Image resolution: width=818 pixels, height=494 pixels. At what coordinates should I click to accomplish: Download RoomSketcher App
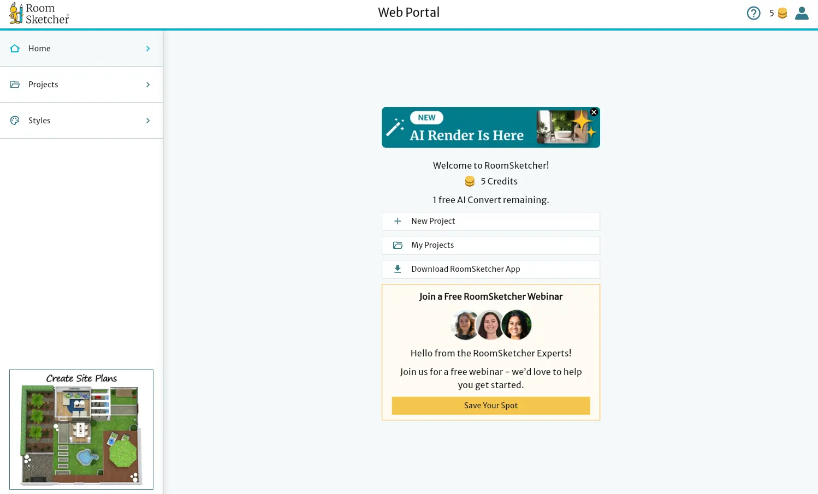[491, 269]
